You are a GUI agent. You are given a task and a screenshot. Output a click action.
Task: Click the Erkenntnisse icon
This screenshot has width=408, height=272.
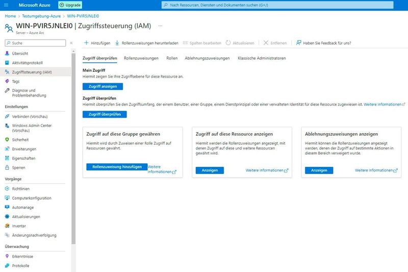[x=7, y=256]
